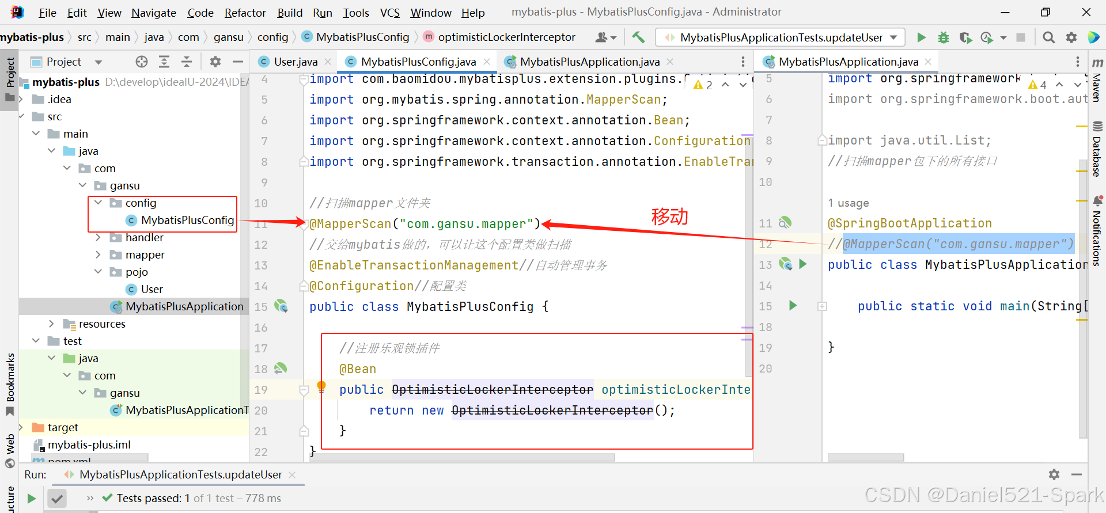Click the right split editor horizontal scrollbar

coord(866,457)
